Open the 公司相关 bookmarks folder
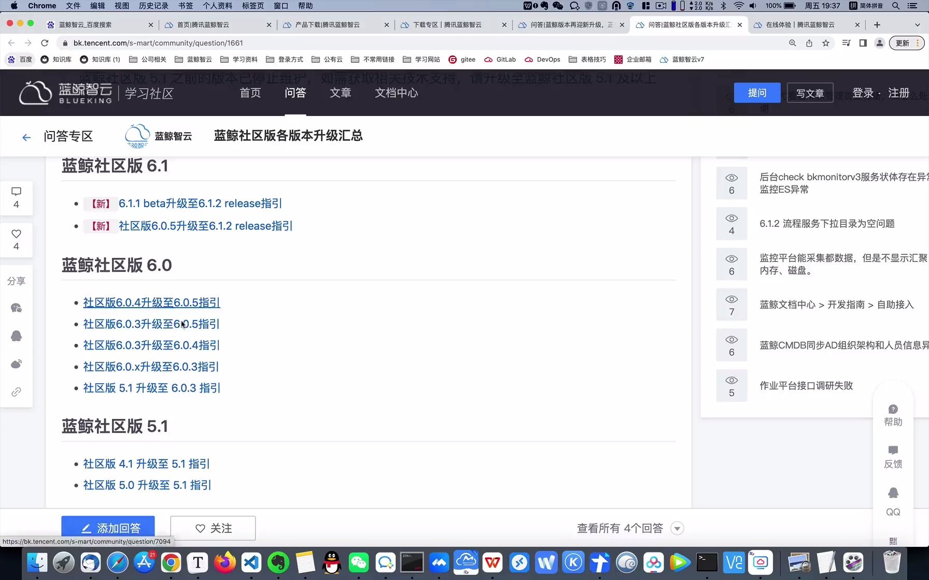The width and height of the screenshot is (929, 580). tap(148, 60)
